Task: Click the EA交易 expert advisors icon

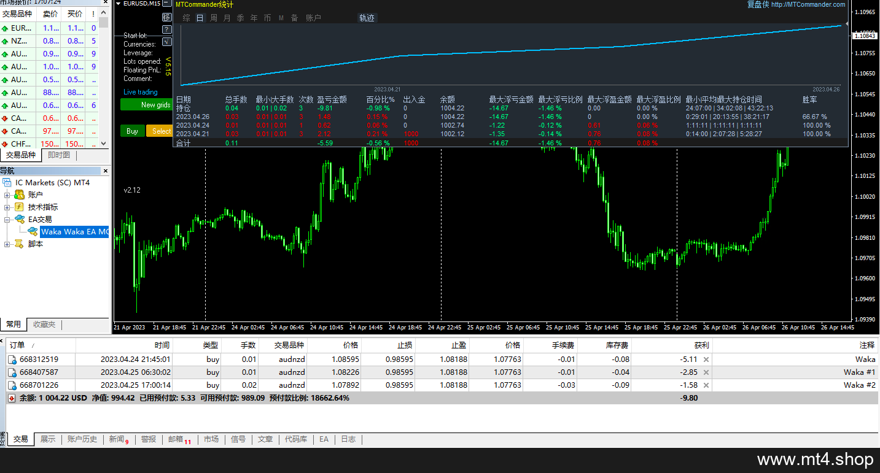Action: (19, 219)
